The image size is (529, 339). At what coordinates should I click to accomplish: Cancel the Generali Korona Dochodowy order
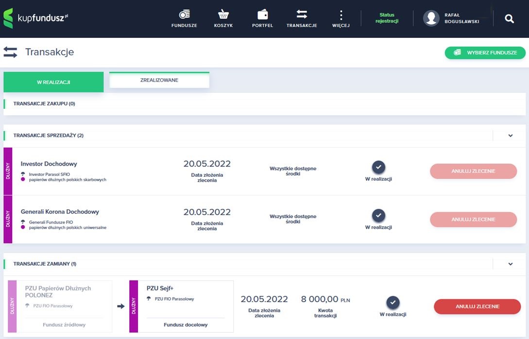pyautogui.click(x=473, y=219)
